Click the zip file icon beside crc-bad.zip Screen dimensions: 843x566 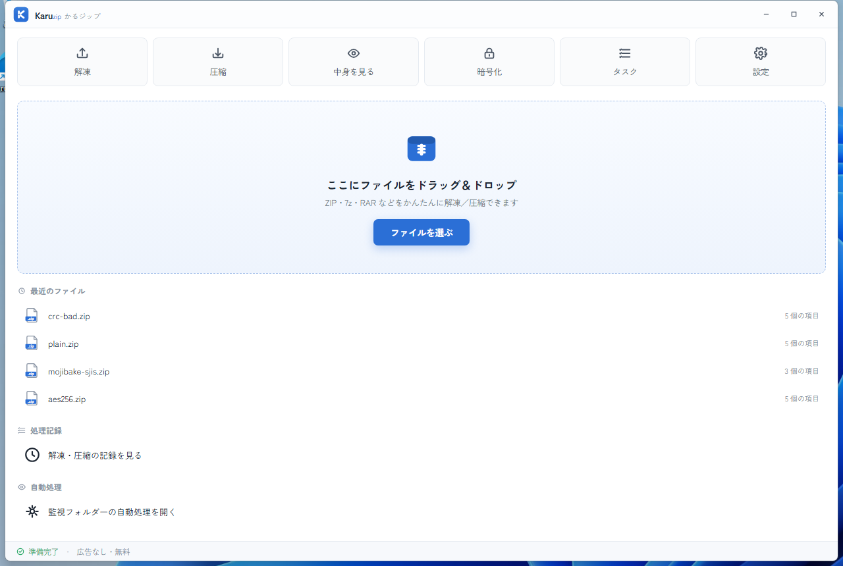coord(32,316)
